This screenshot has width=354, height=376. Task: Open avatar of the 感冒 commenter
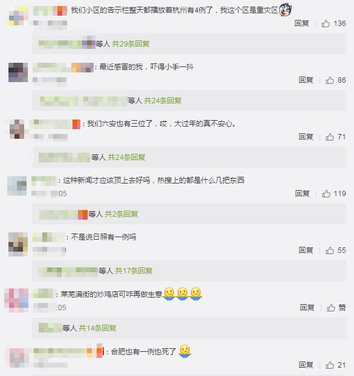coord(18,72)
